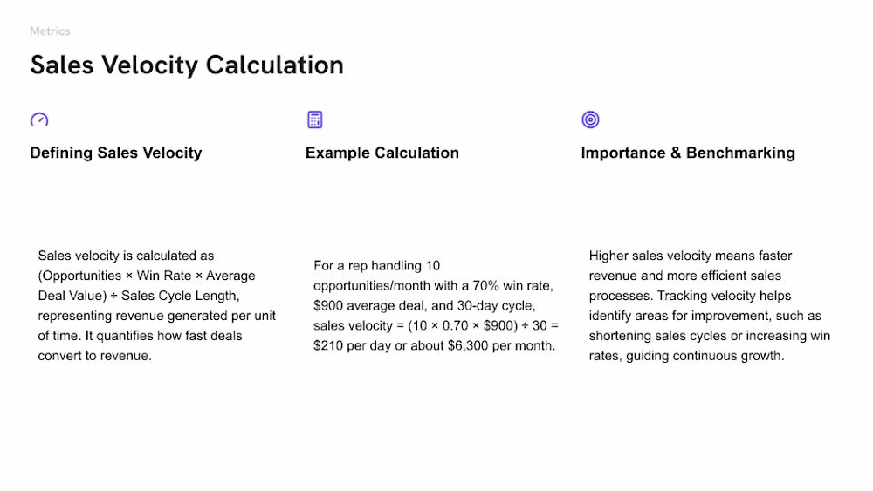Select the '$210 per day' result line
873x491 pixels.
pyautogui.click(x=434, y=346)
